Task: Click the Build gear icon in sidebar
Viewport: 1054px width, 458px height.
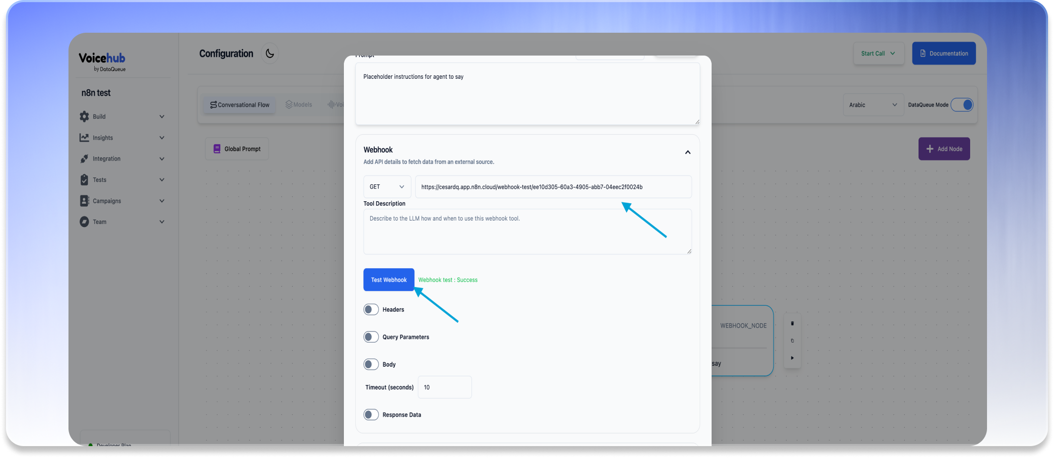Action: [x=84, y=116]
